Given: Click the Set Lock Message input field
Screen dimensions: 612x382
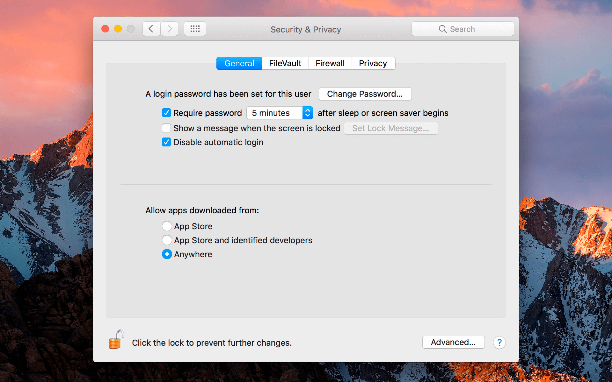Looking at the screenshot, I should tap(390, 128).
